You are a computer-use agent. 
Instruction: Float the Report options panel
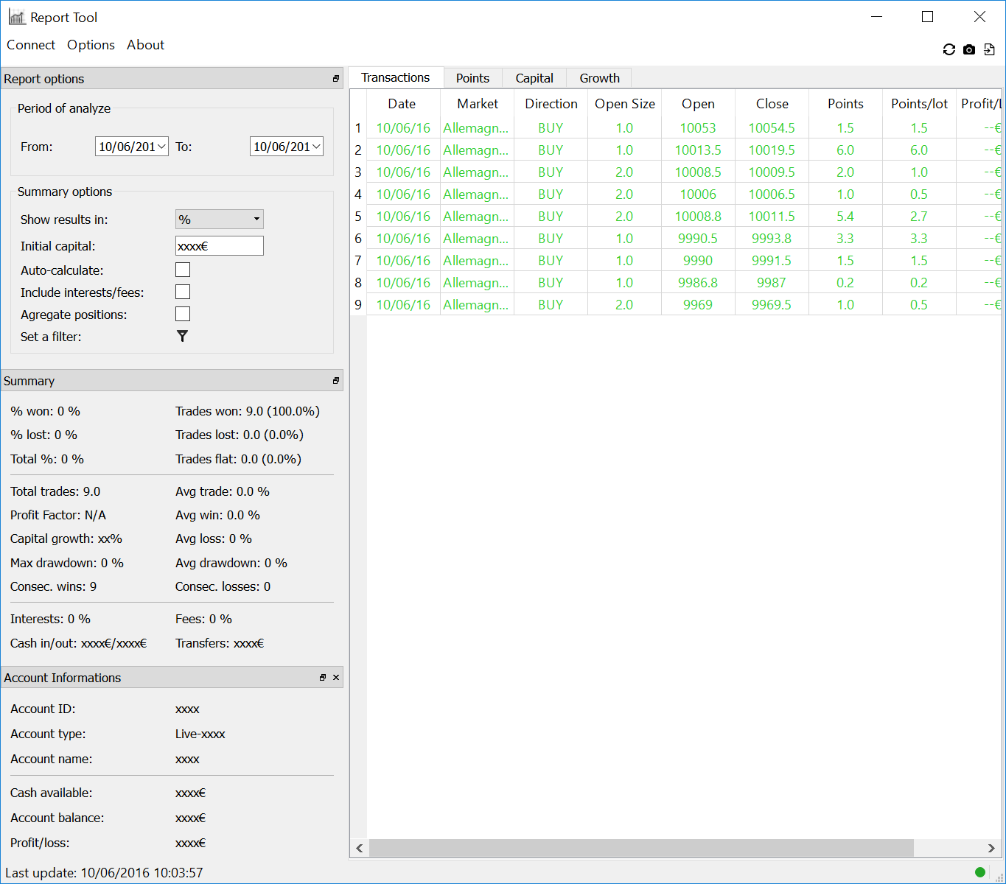(x=336, y=79)
